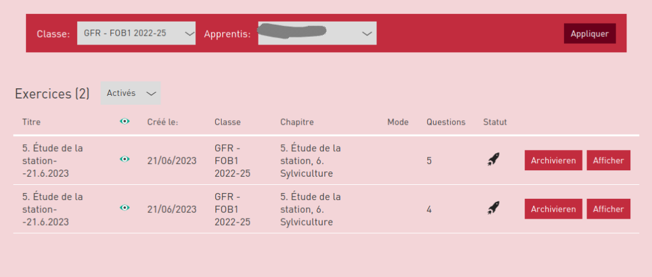652x277 pixels.
Task: Click the Statut column header
Action: 495,122
